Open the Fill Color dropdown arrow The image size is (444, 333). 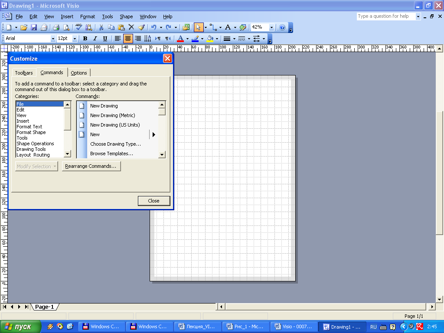tap(217, 39)
